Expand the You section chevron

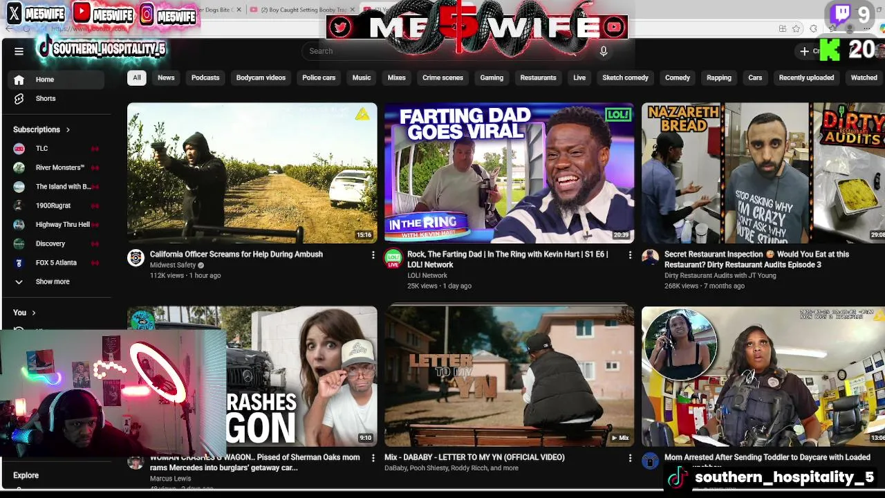(33, 313)
